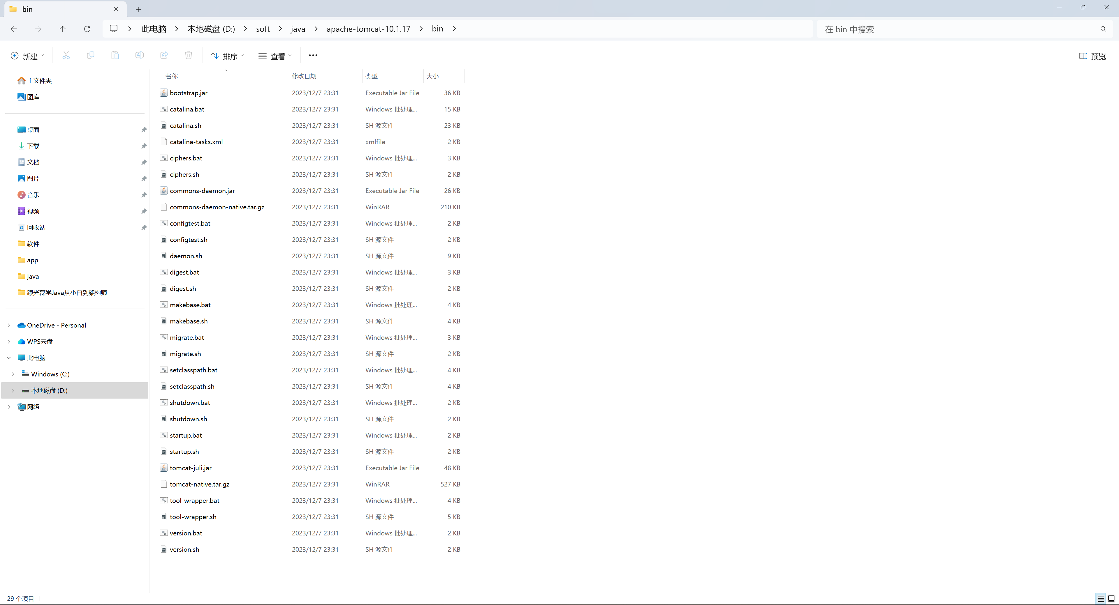The width and height of the screenshot is (1119, 605).
Task: Click the monitor icon in address bar
Action: point(114,29)
